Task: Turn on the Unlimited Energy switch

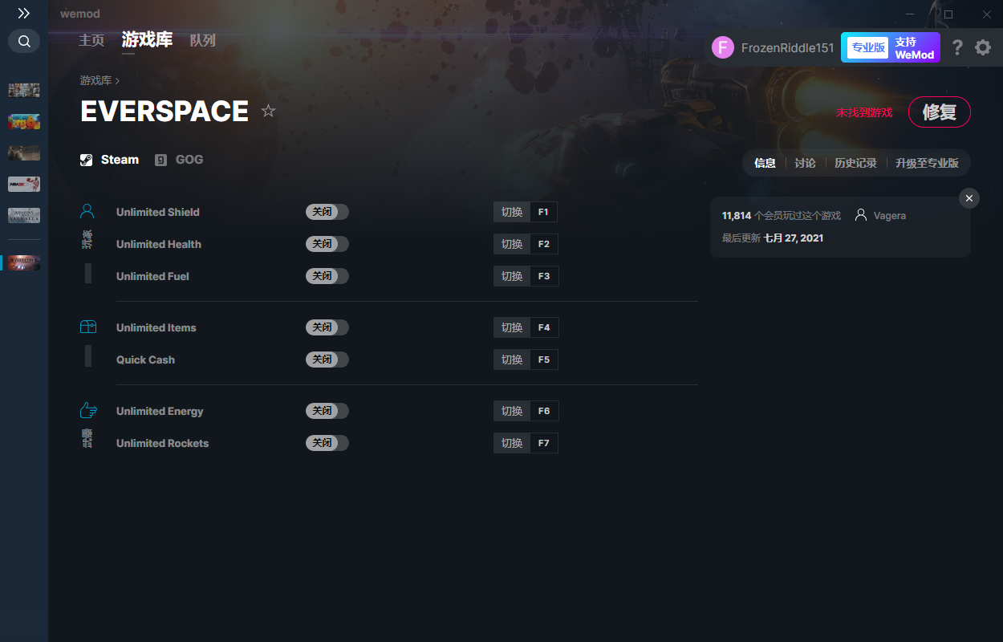Action: tap(327, 411)
